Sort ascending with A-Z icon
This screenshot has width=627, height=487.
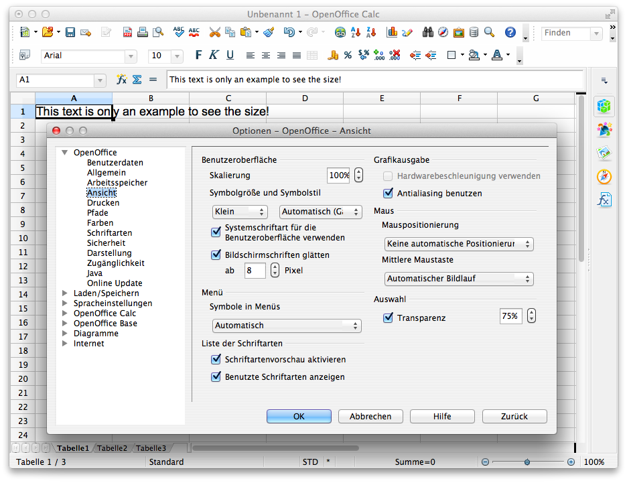(x=356, y=32)
